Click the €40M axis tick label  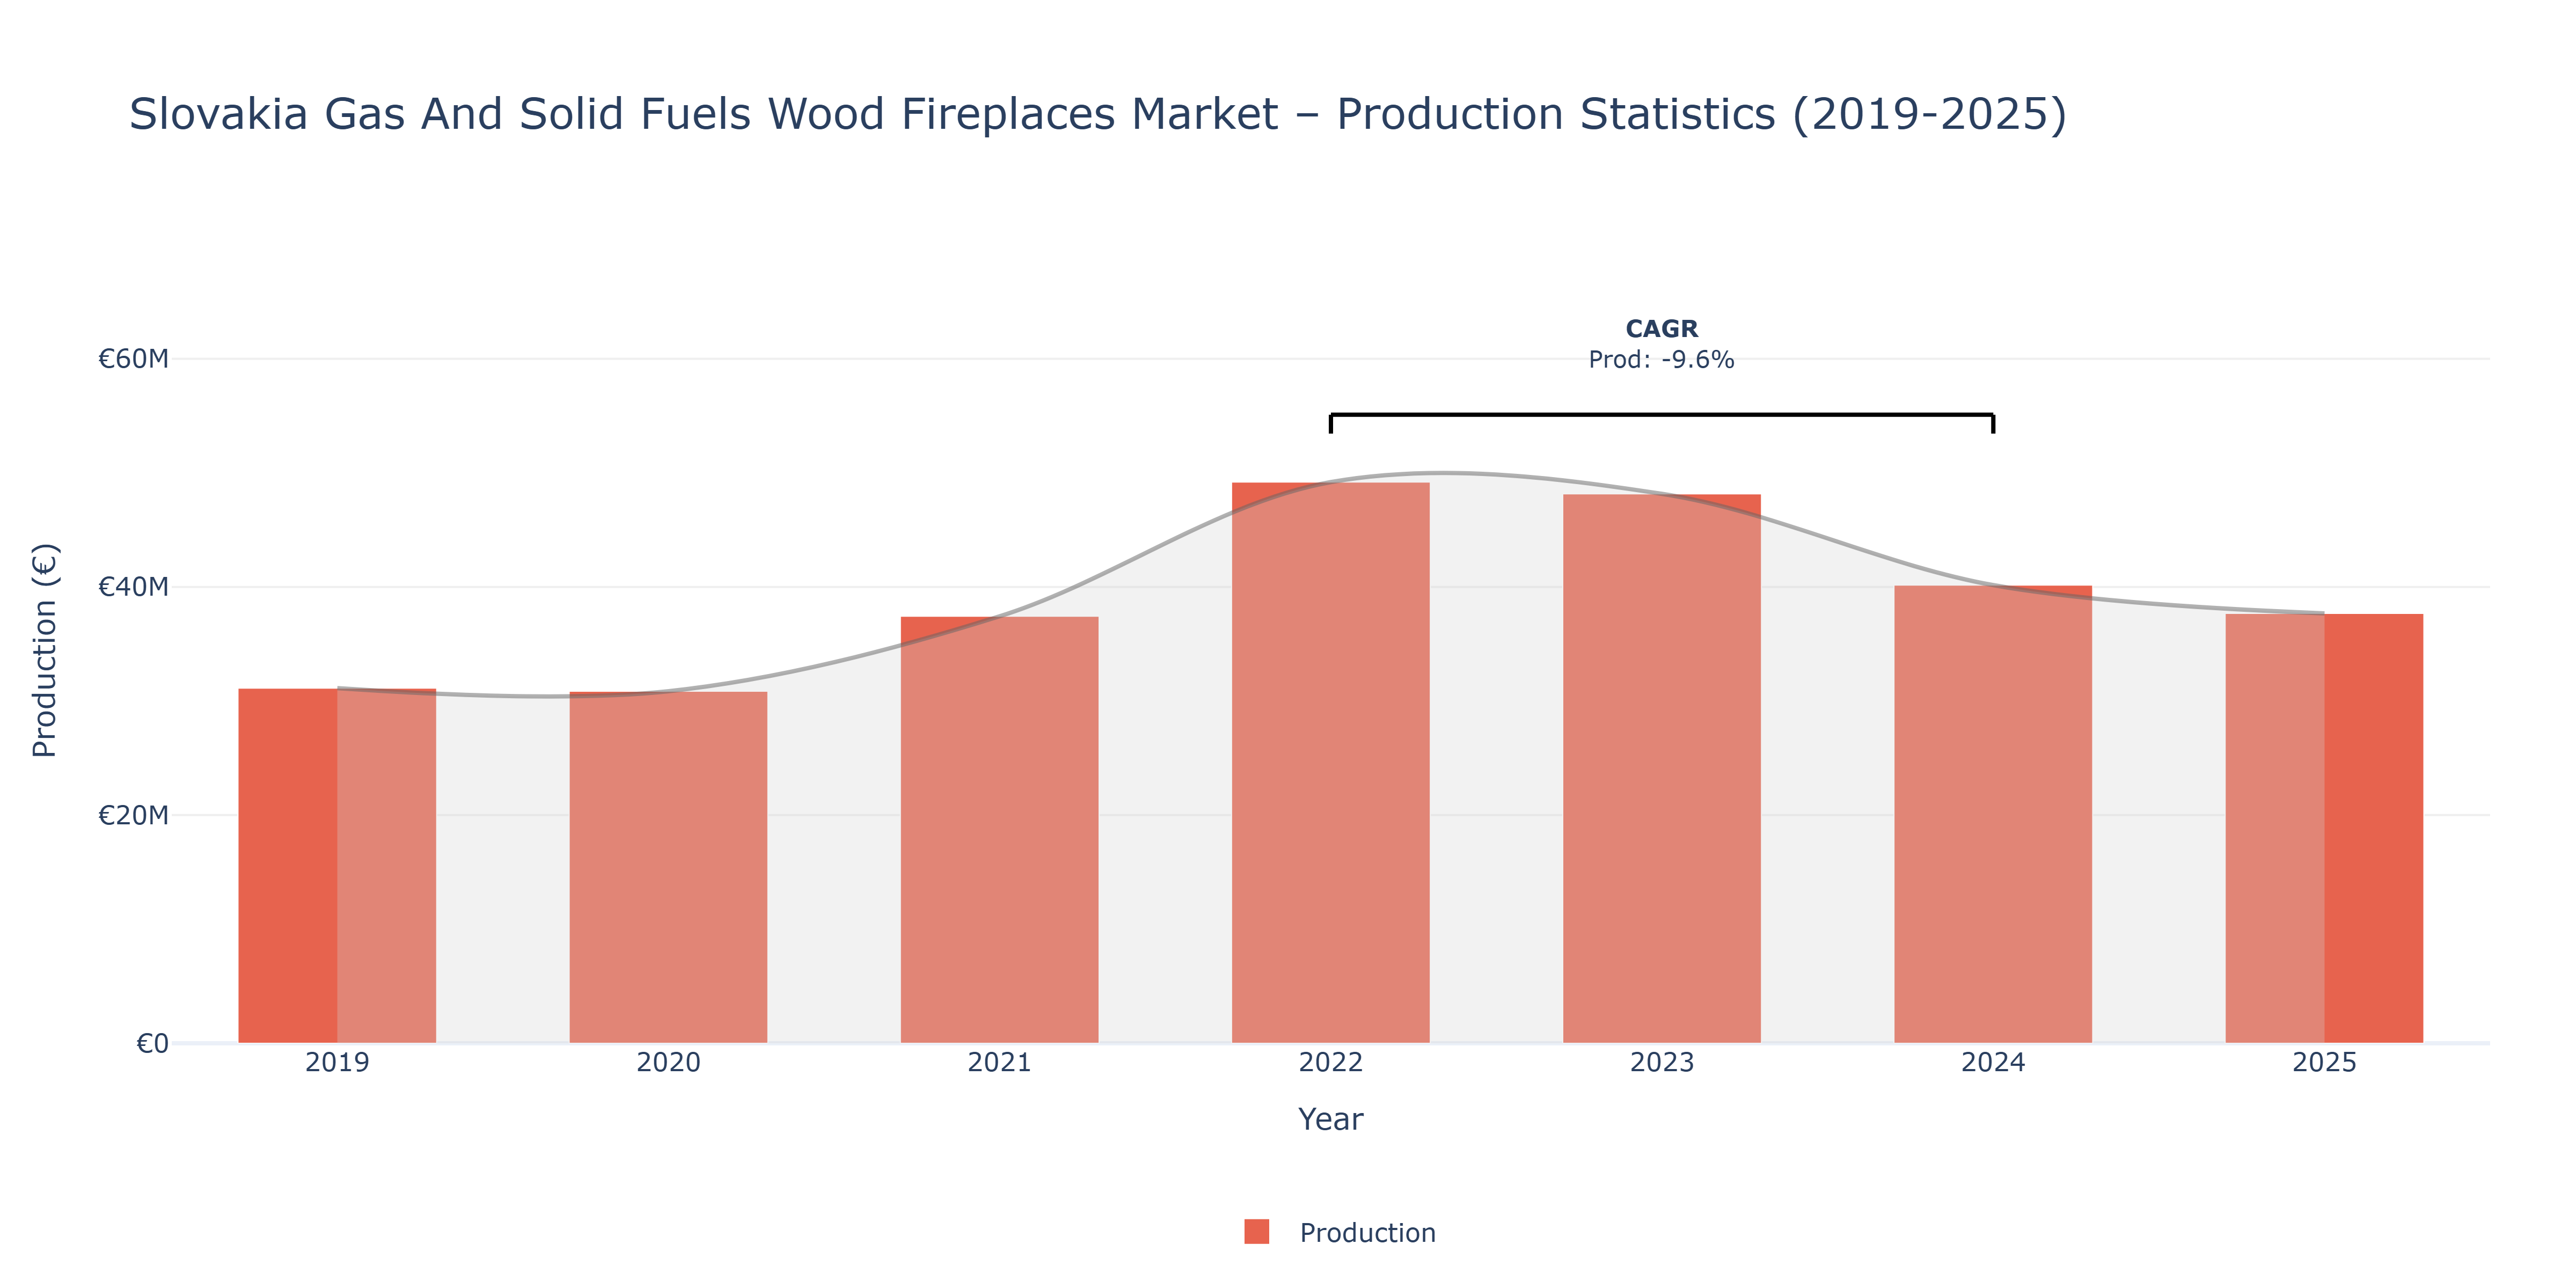point(133,586)
